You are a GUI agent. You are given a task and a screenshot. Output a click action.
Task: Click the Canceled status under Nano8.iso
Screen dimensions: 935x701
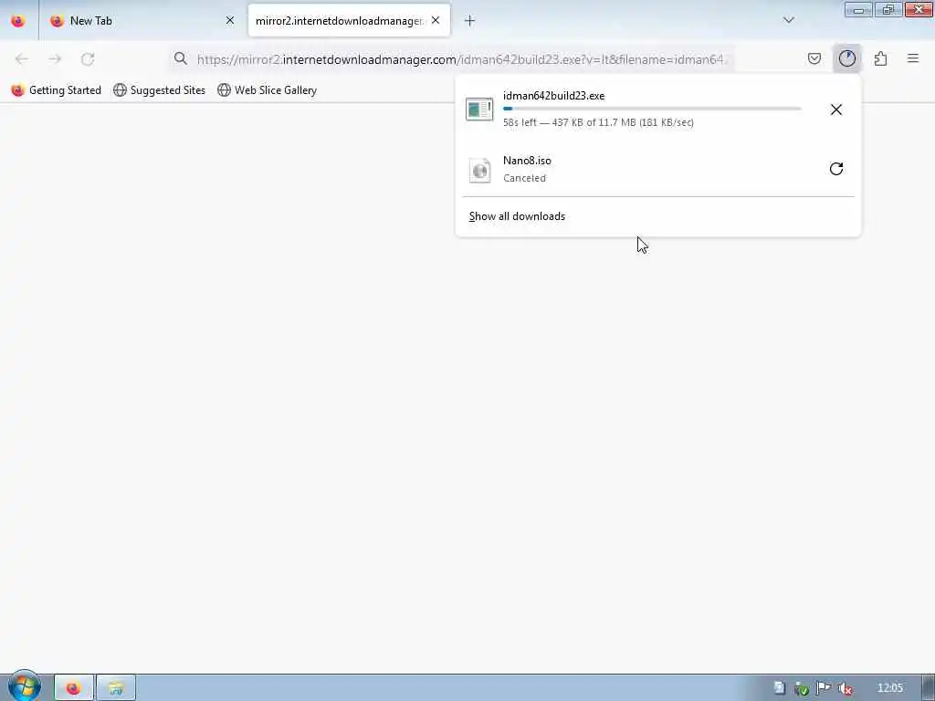pyautogui.click(x=524, y=178)
